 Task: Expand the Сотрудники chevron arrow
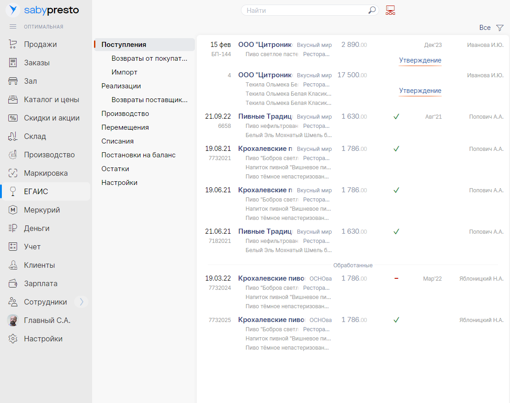(x=82, y=302)
